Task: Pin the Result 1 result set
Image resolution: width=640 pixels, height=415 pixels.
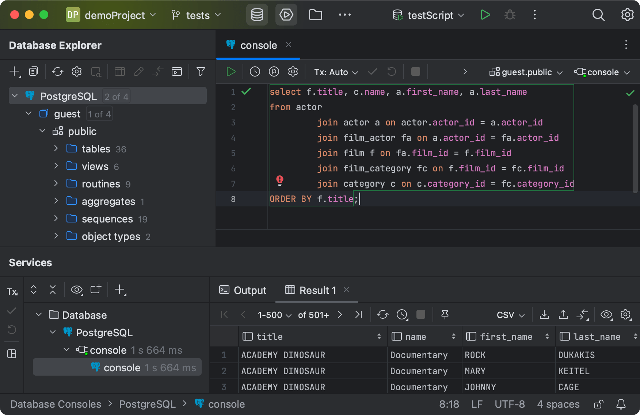Action: [x=445, y=314]
